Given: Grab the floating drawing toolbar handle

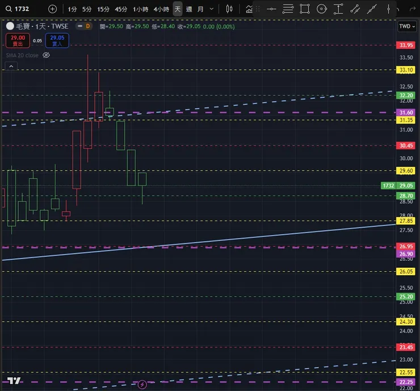Looking at the screenshot, I should click(x=258, y=9).
